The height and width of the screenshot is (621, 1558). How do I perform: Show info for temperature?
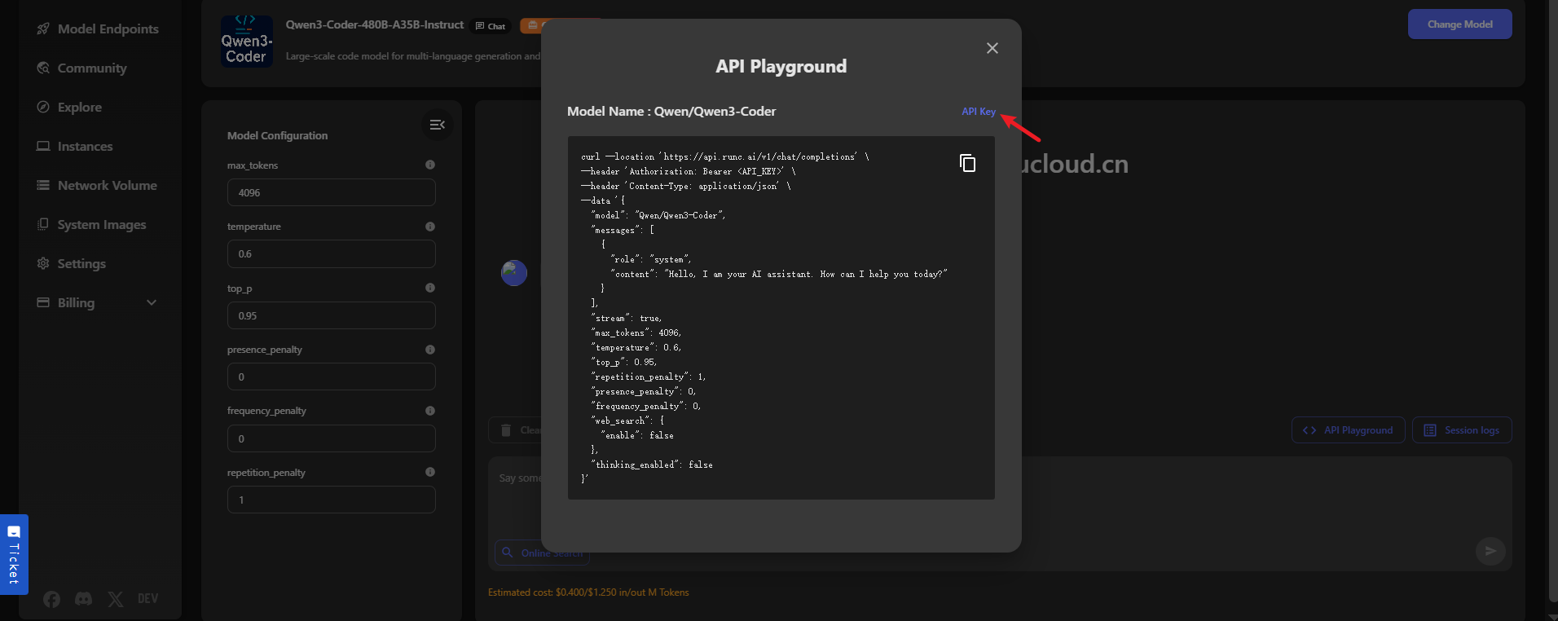[430, 227]
